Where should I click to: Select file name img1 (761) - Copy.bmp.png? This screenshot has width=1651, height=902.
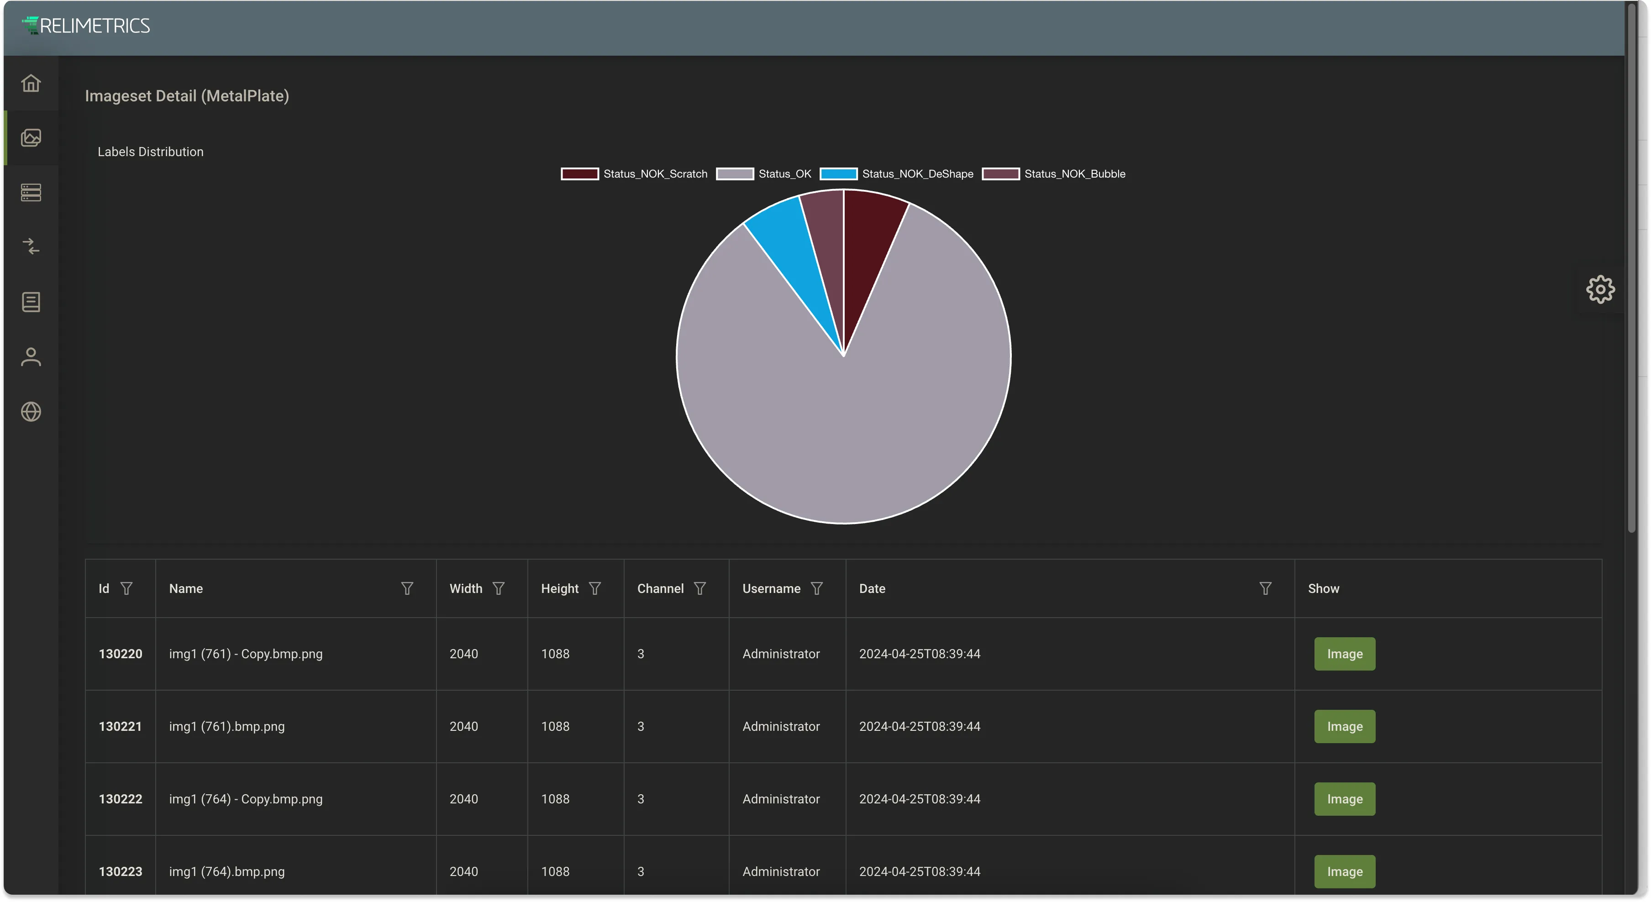(246, 653)
